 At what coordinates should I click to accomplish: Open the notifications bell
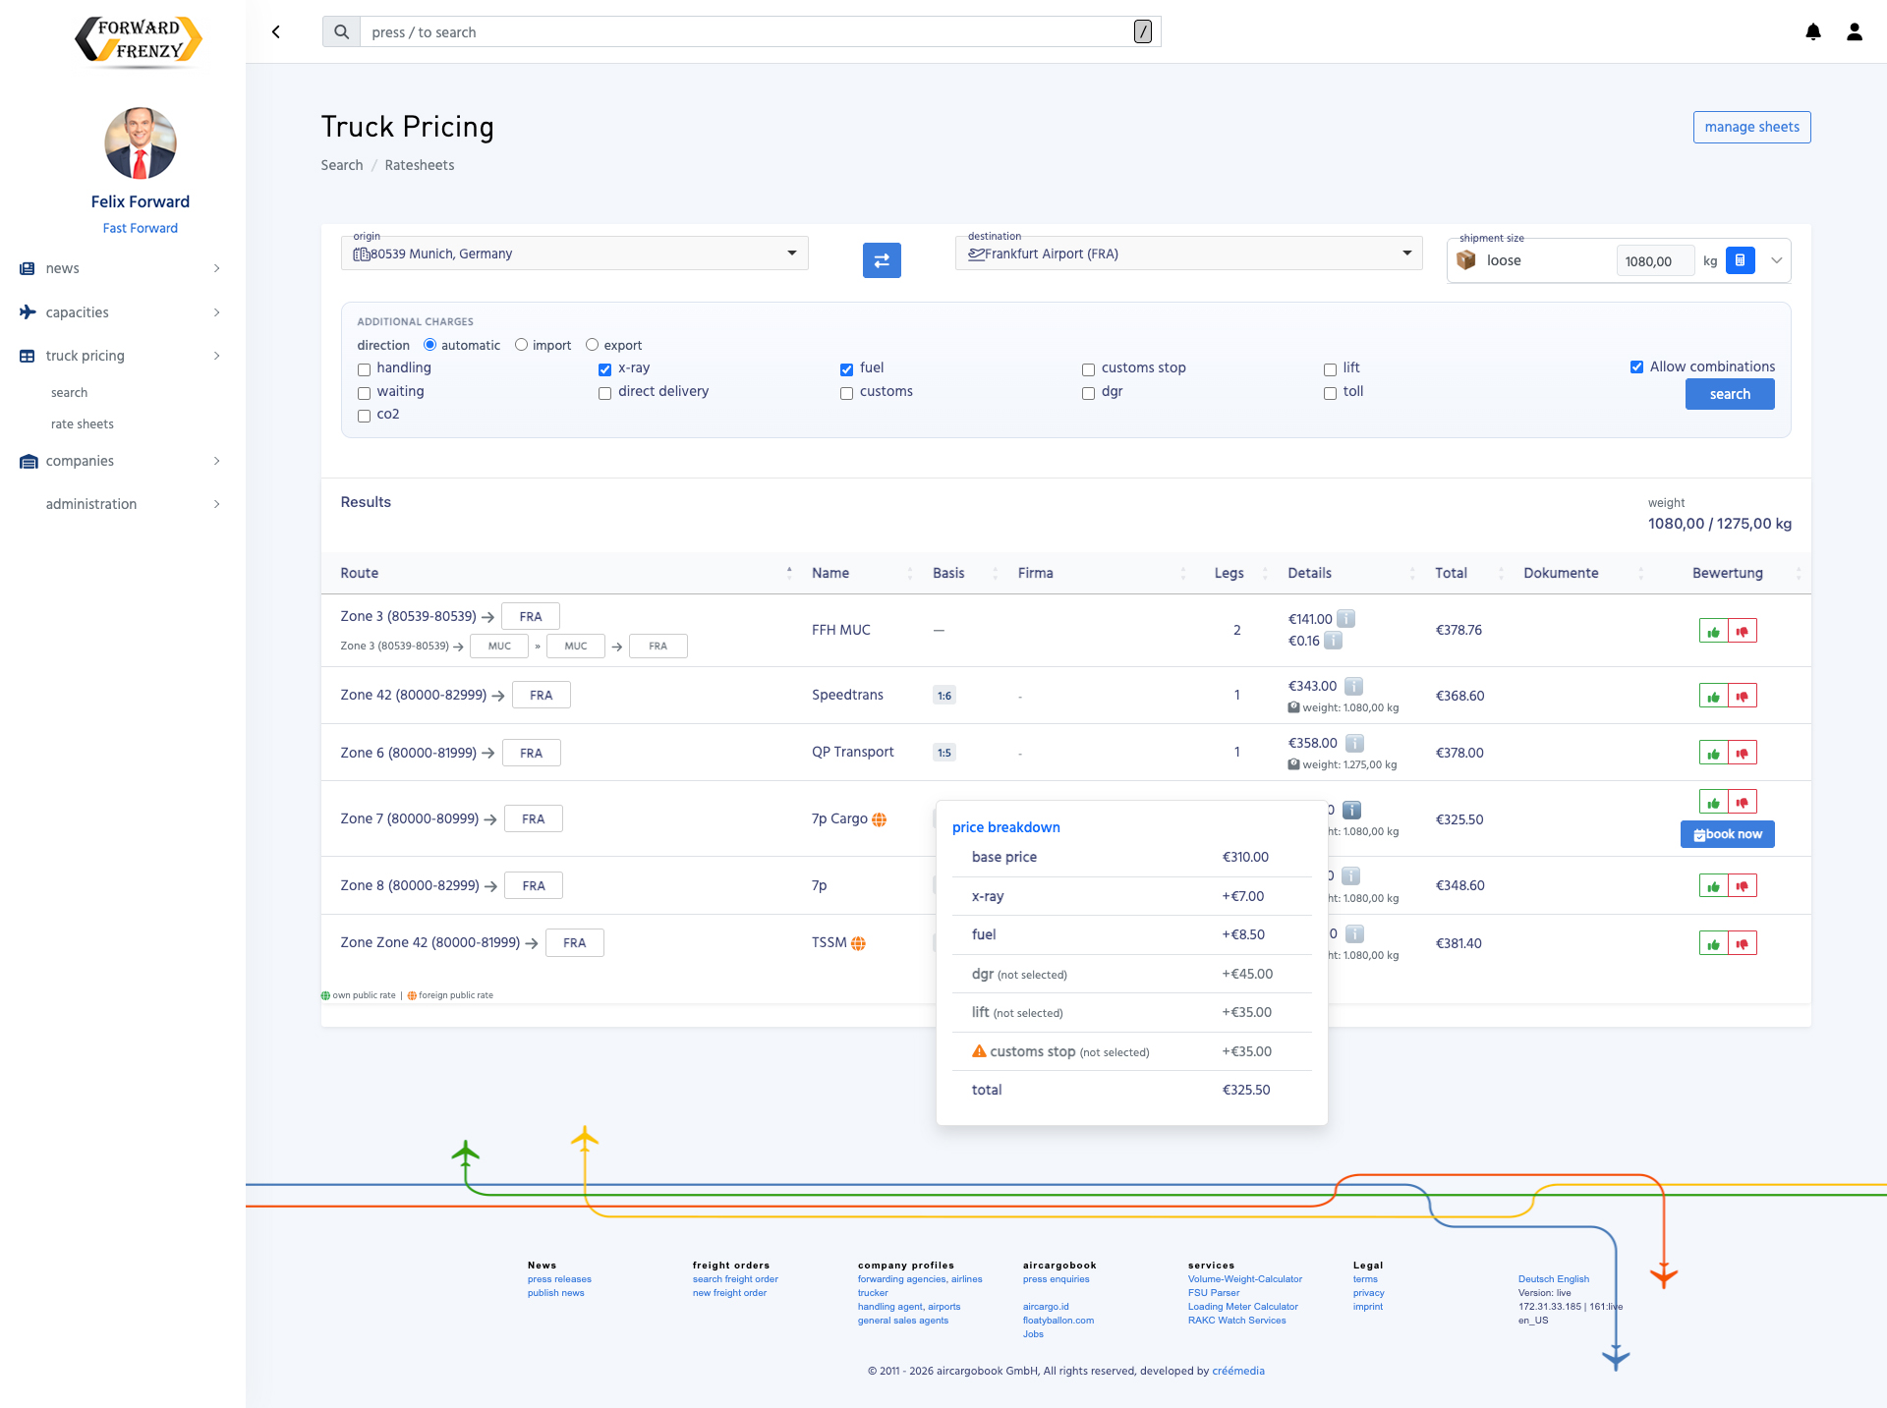pyautogui.click(x=1813, y=32)
